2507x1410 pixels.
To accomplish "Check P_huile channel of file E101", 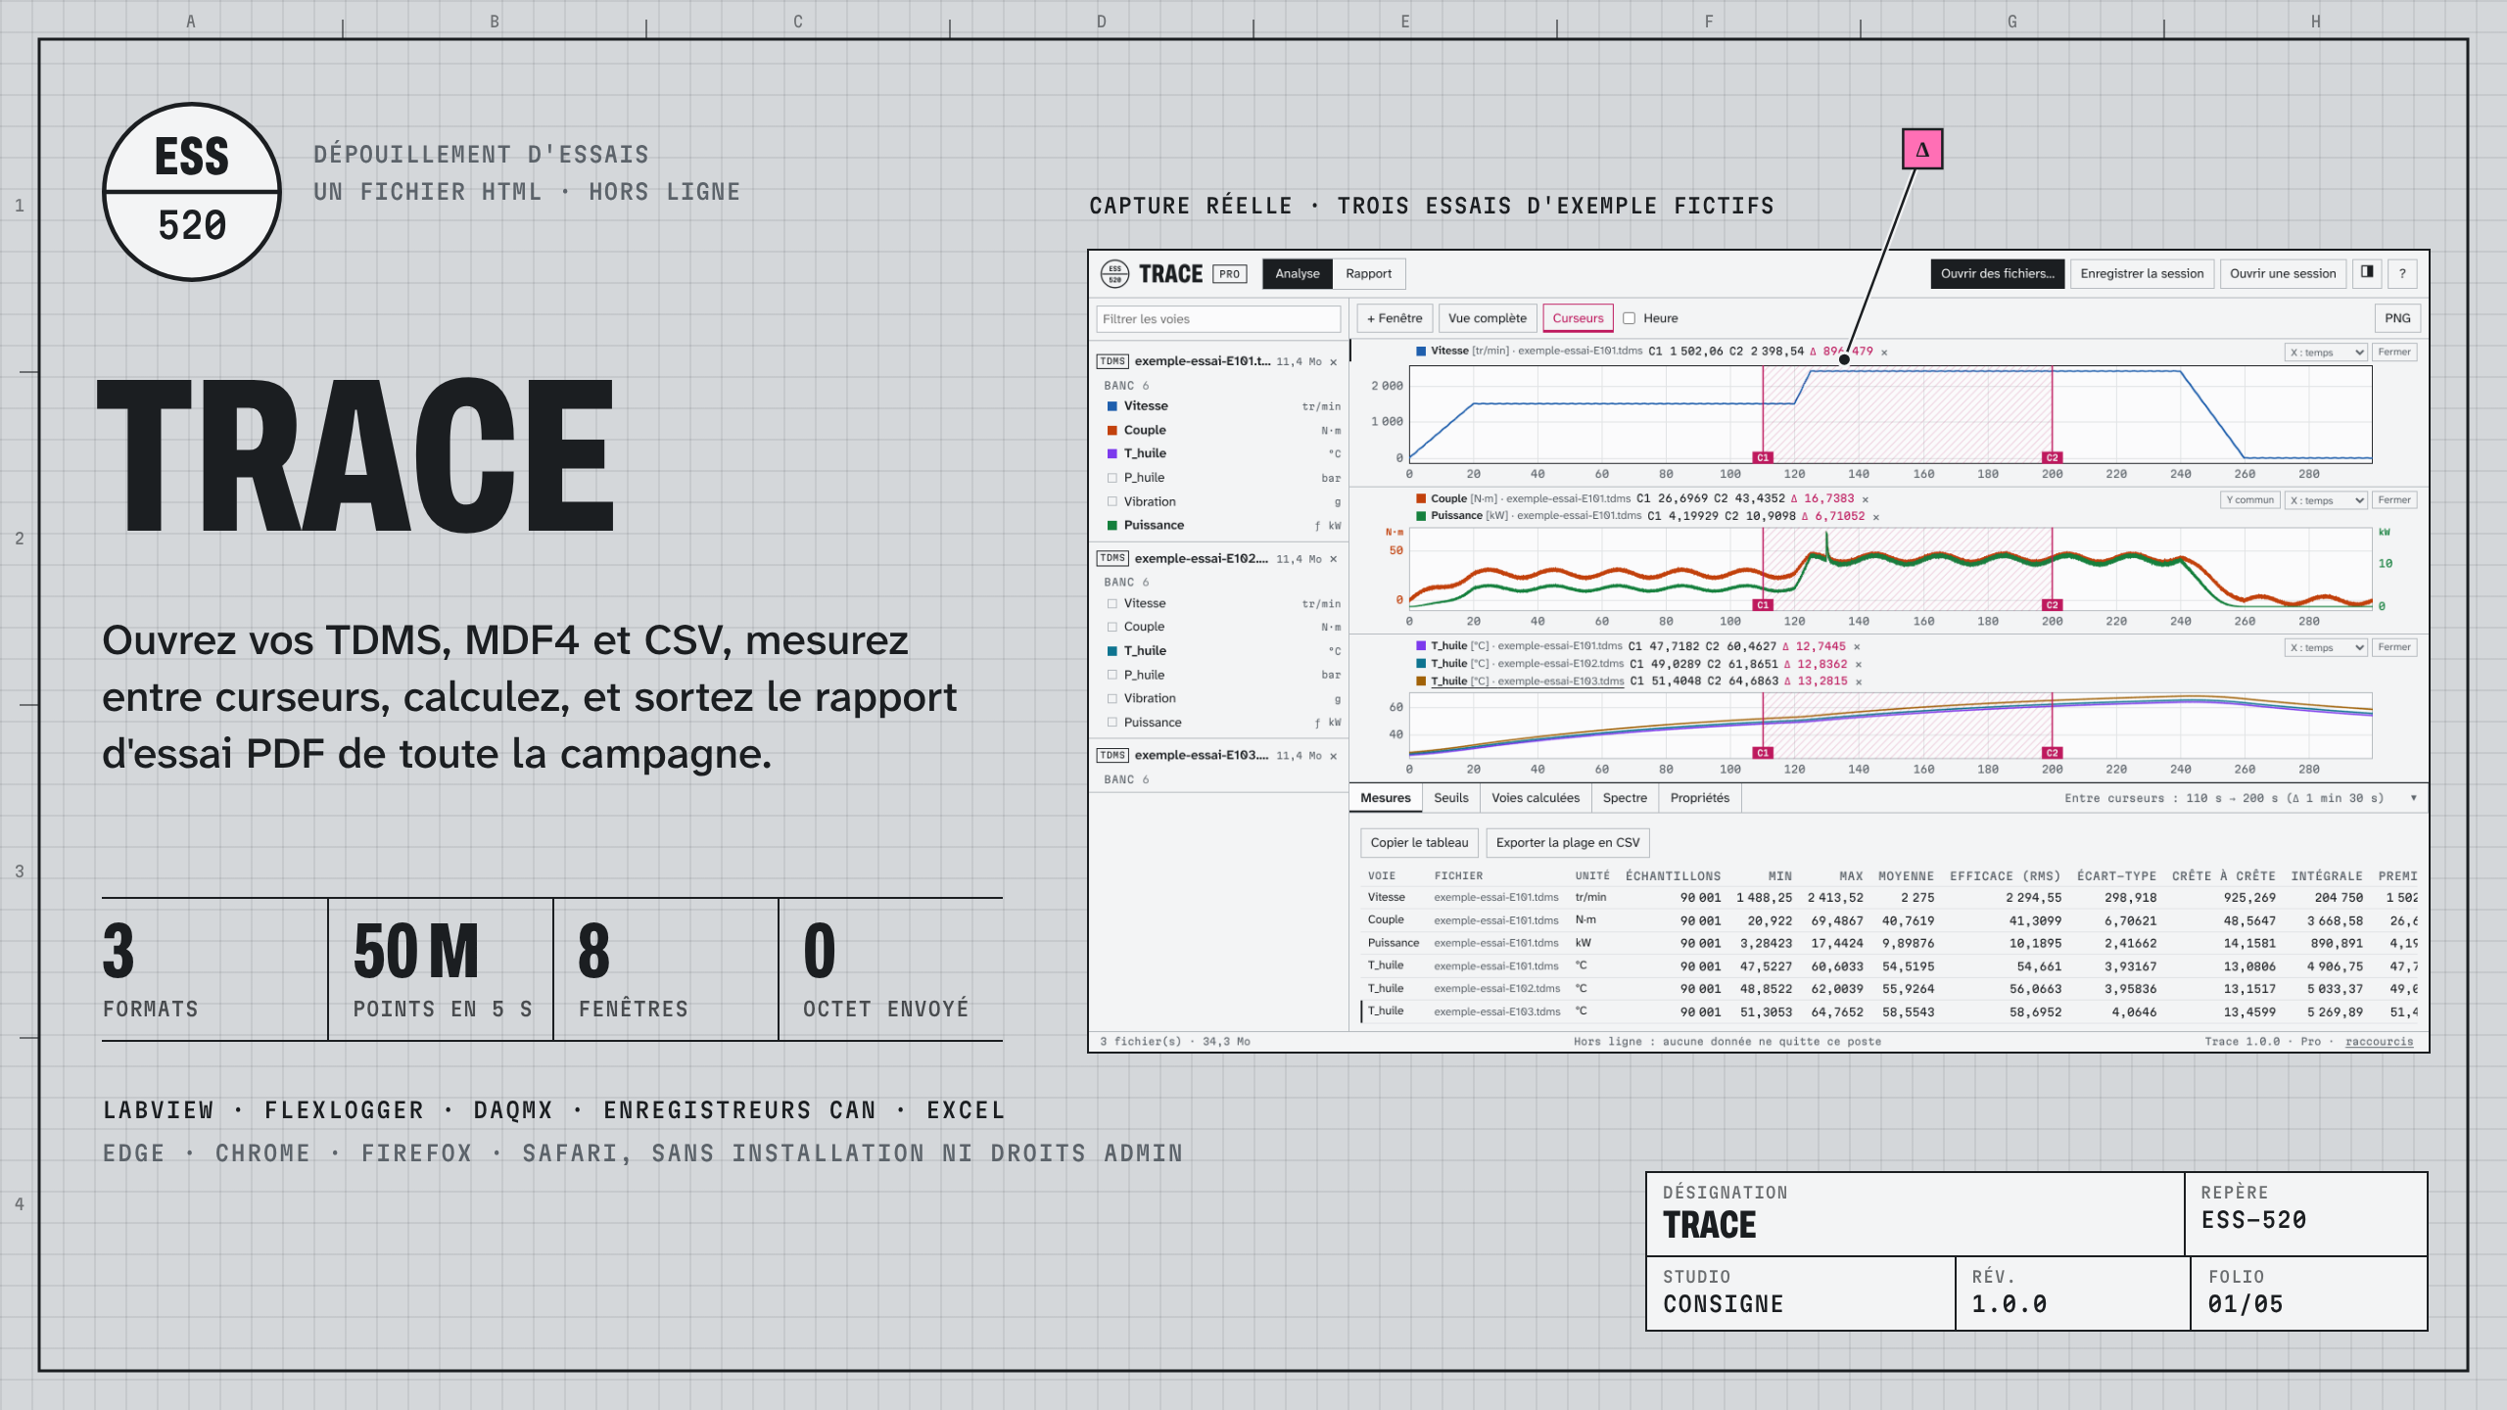I will [x=1112, y=478].
